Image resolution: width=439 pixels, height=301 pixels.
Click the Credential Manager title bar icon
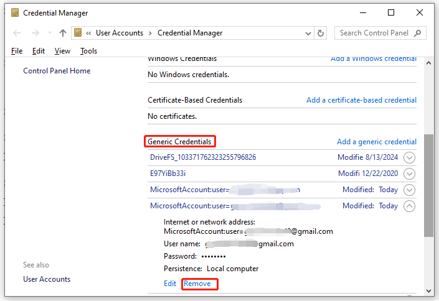click(15, 13)
